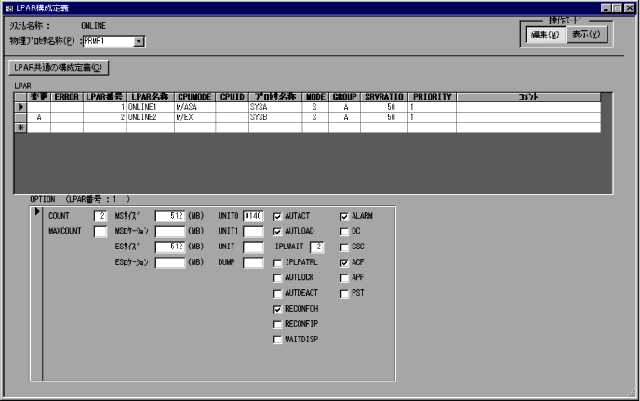This screenshot has width=640, height=401.
Task: Select the SYSB processor cell
Action: pos(275,117)
